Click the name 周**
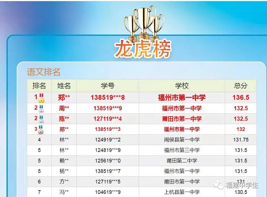This screenshot has width=267, height=197. click(64, 108)
